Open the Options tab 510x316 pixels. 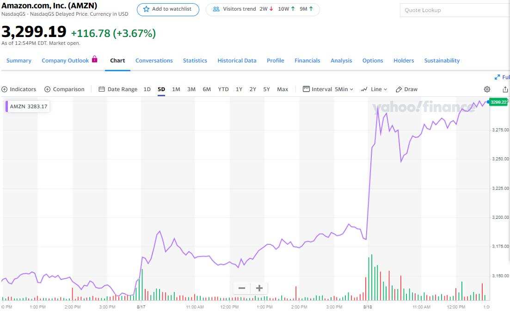click(373, 61)
